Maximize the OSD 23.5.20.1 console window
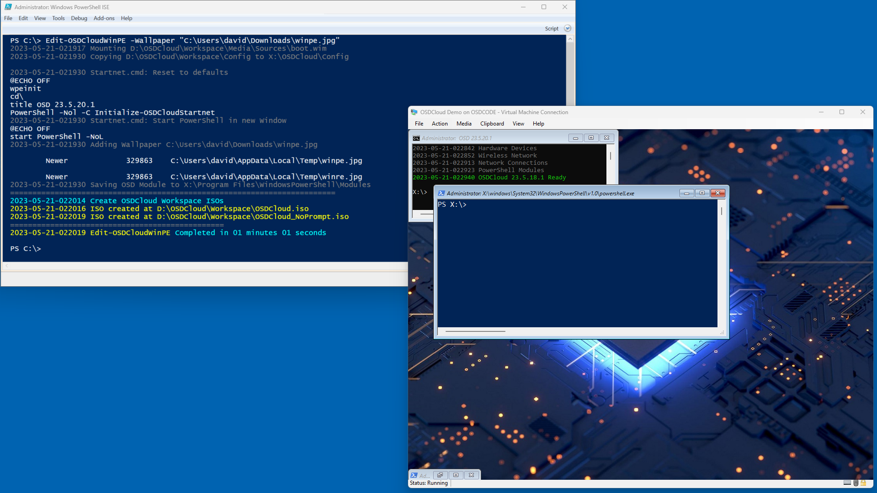The image size is (877, 493). tap(591, 138)
